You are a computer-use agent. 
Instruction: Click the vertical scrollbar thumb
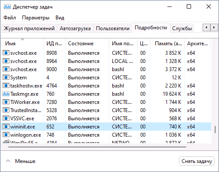[x=215, y=129]
